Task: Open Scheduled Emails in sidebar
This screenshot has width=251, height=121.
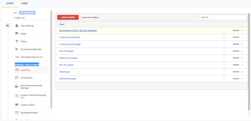Action: tap(29, 113)
